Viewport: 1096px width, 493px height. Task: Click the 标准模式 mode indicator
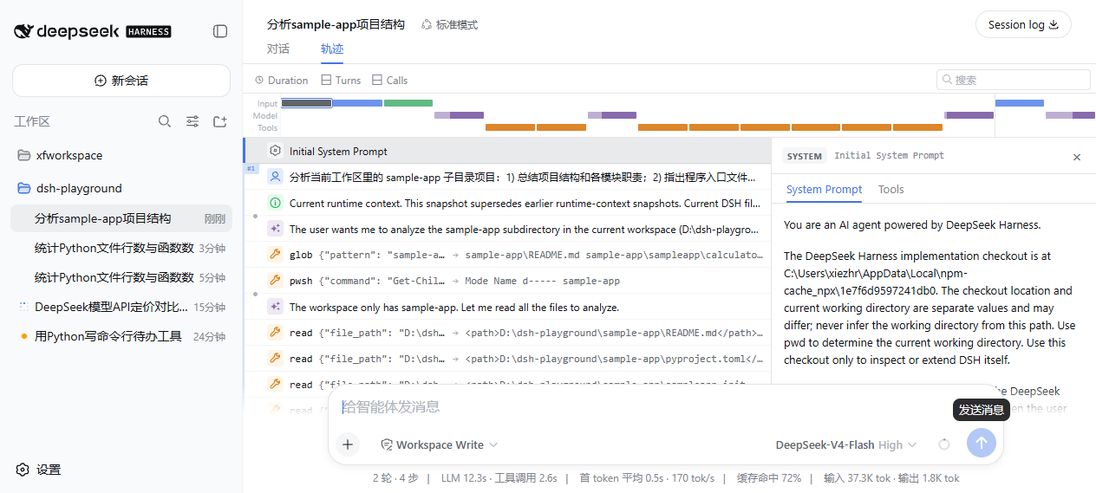tap(449, 24)
